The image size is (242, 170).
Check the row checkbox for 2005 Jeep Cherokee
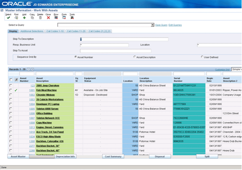pos(11,86)
